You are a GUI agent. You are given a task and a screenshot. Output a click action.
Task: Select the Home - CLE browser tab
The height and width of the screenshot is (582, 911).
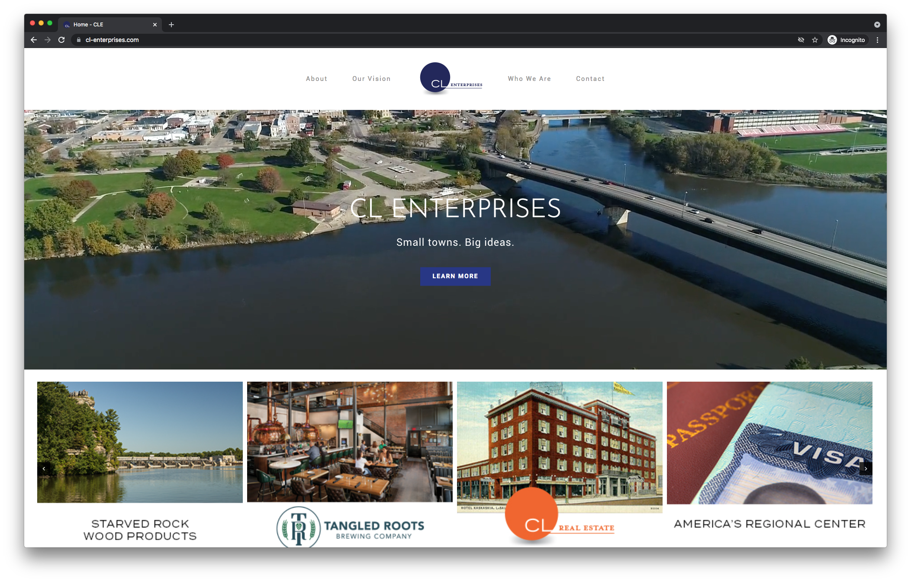point(110,25)
